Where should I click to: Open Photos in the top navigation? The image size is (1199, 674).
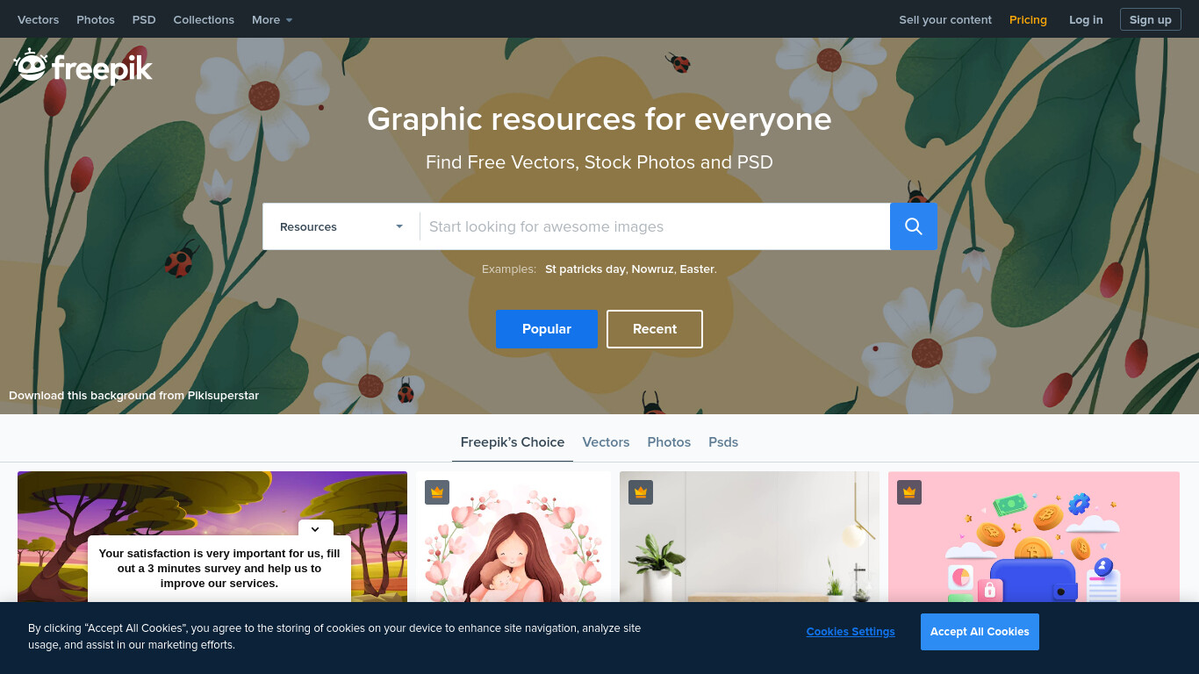[x=96, y=19]
